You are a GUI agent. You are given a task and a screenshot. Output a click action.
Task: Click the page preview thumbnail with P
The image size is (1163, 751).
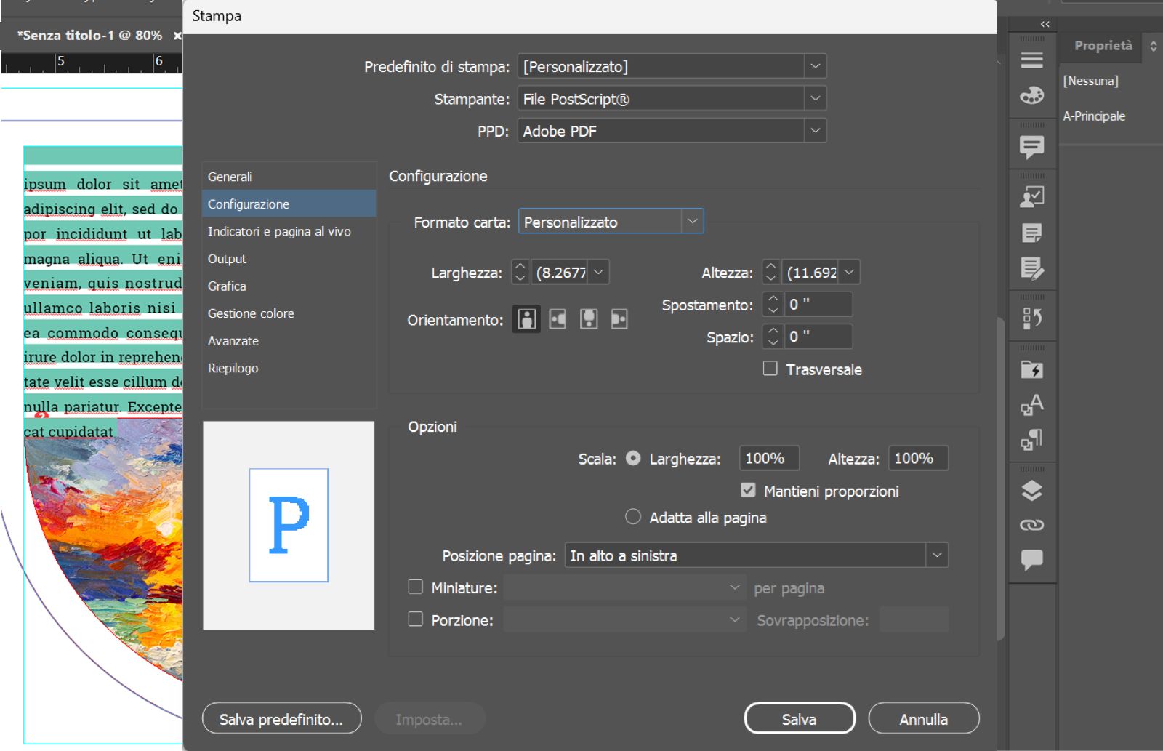click(x=289, y=525)
